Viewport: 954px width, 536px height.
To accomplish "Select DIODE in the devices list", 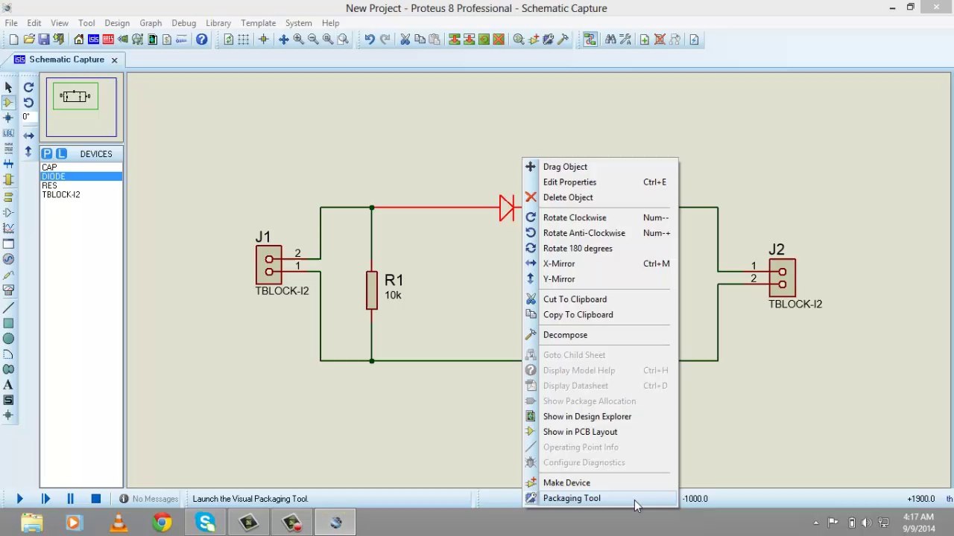I will click(81, 176).
